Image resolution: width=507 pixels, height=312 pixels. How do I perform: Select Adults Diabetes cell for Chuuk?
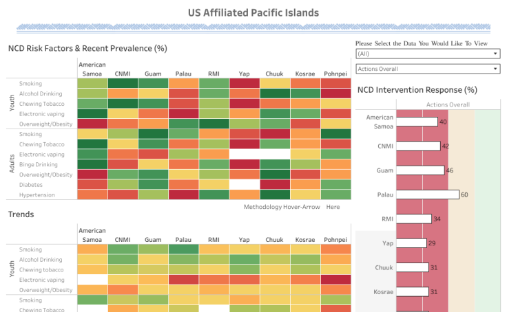coord(274,185)
